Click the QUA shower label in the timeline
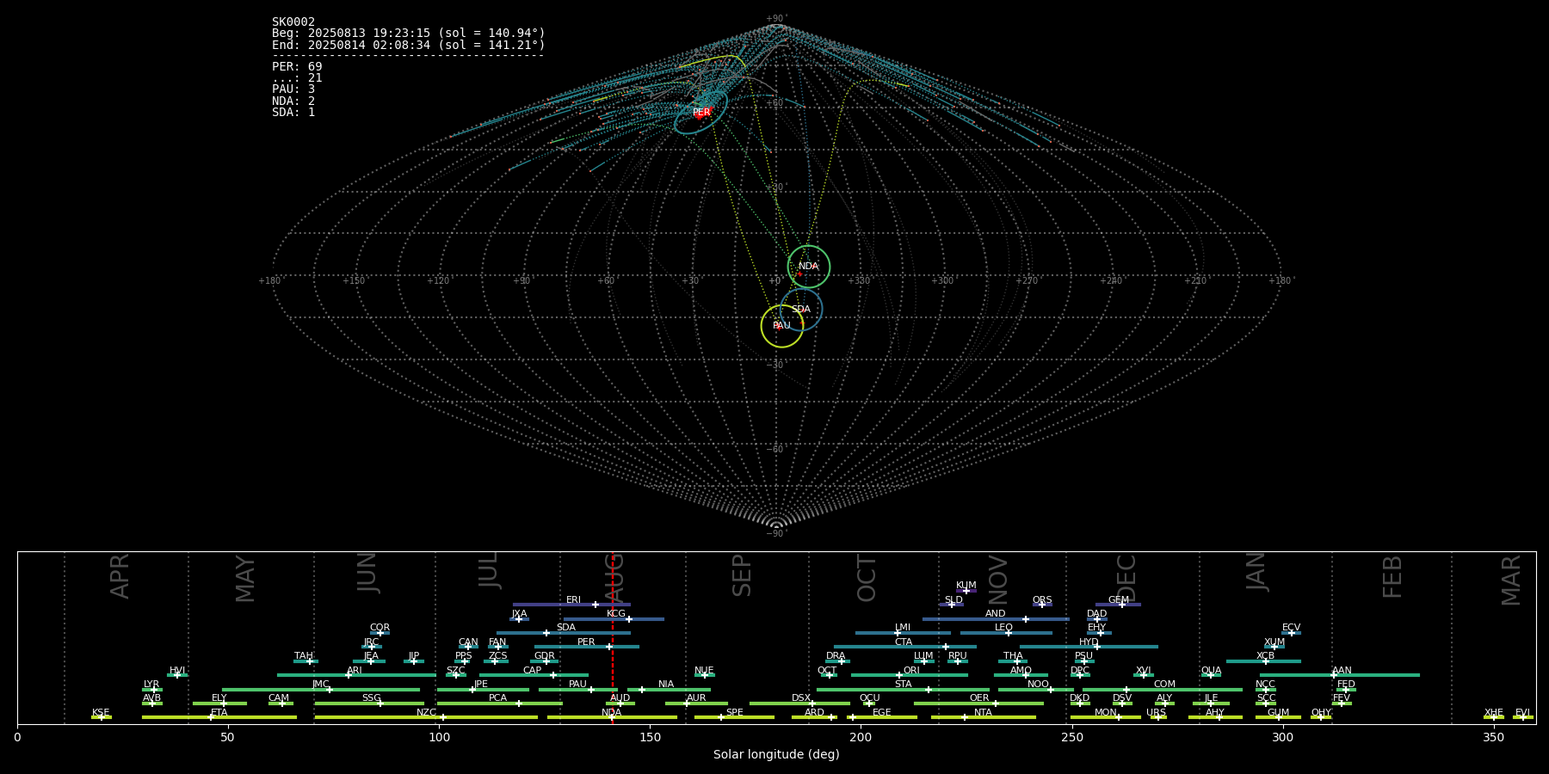 pyautogui.click(x=1211, y=670)
